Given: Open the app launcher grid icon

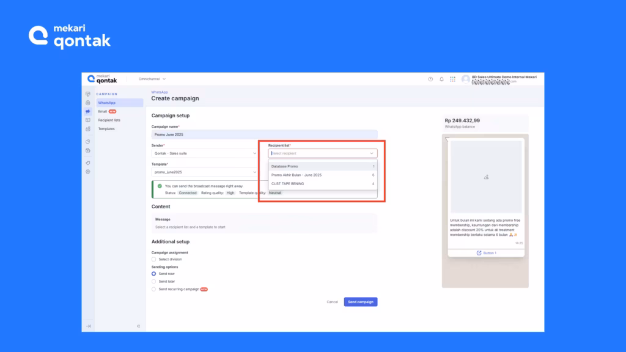Looking at the screenshot, I should [x=453, y=79].
